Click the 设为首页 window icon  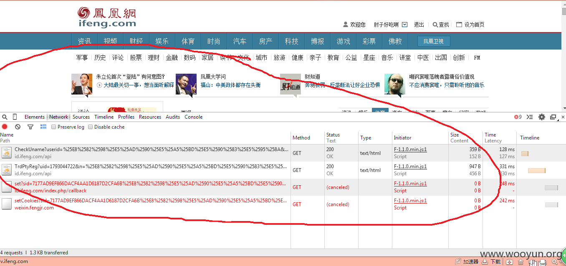tap(459, 25)
